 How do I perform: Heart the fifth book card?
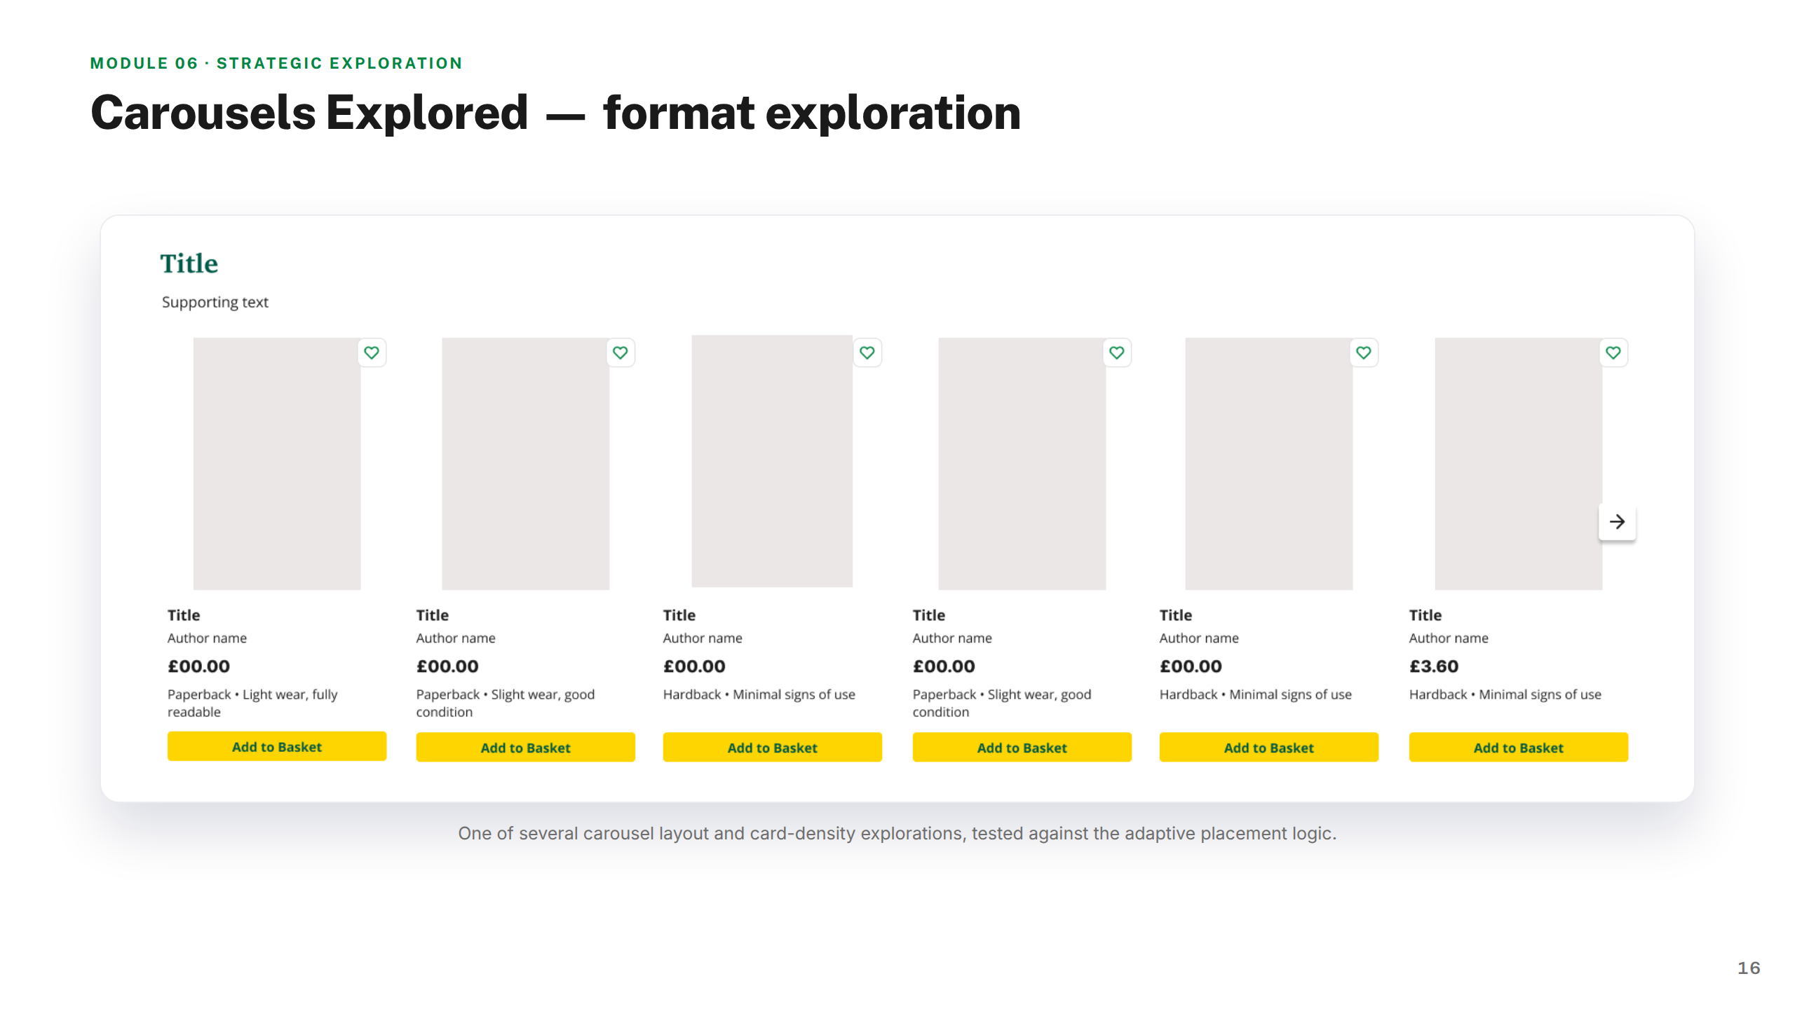(x=1364, y=352)
